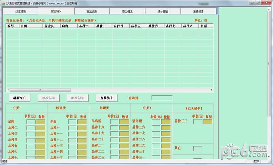This screenshot has height=165, width=273.
Task: Click the 《记录清单》 heading
Action: point(194,108)
